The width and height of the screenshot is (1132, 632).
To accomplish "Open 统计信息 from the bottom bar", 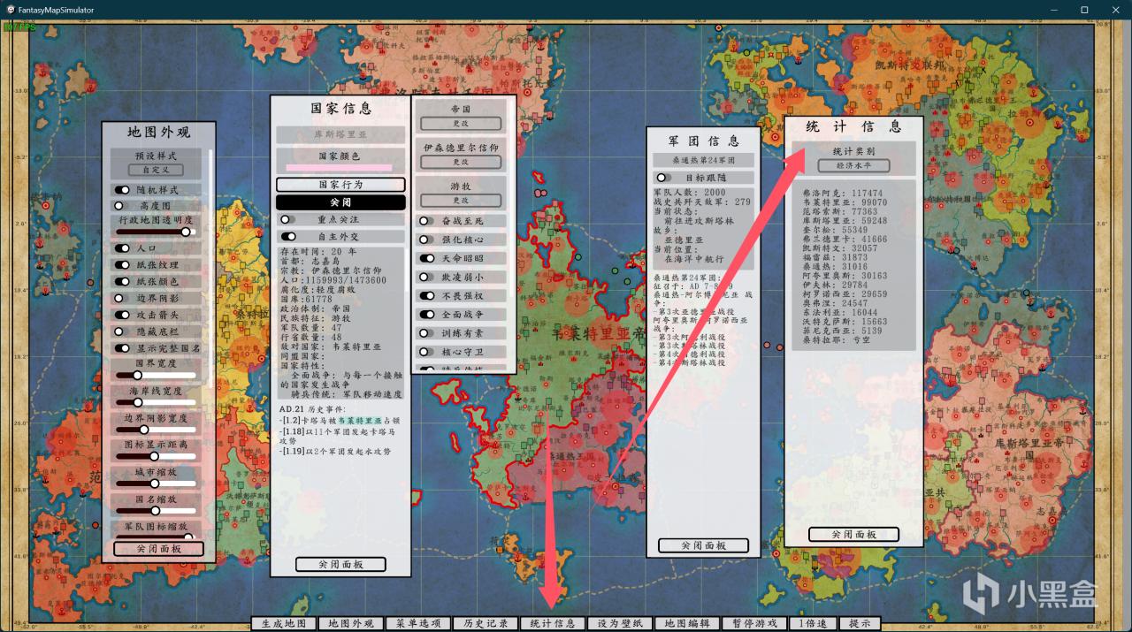I will click(x=553, y=623).
